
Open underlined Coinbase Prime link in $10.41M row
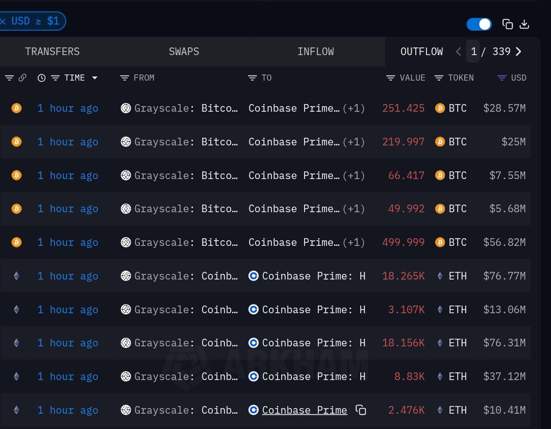click(x=305, y=410)
